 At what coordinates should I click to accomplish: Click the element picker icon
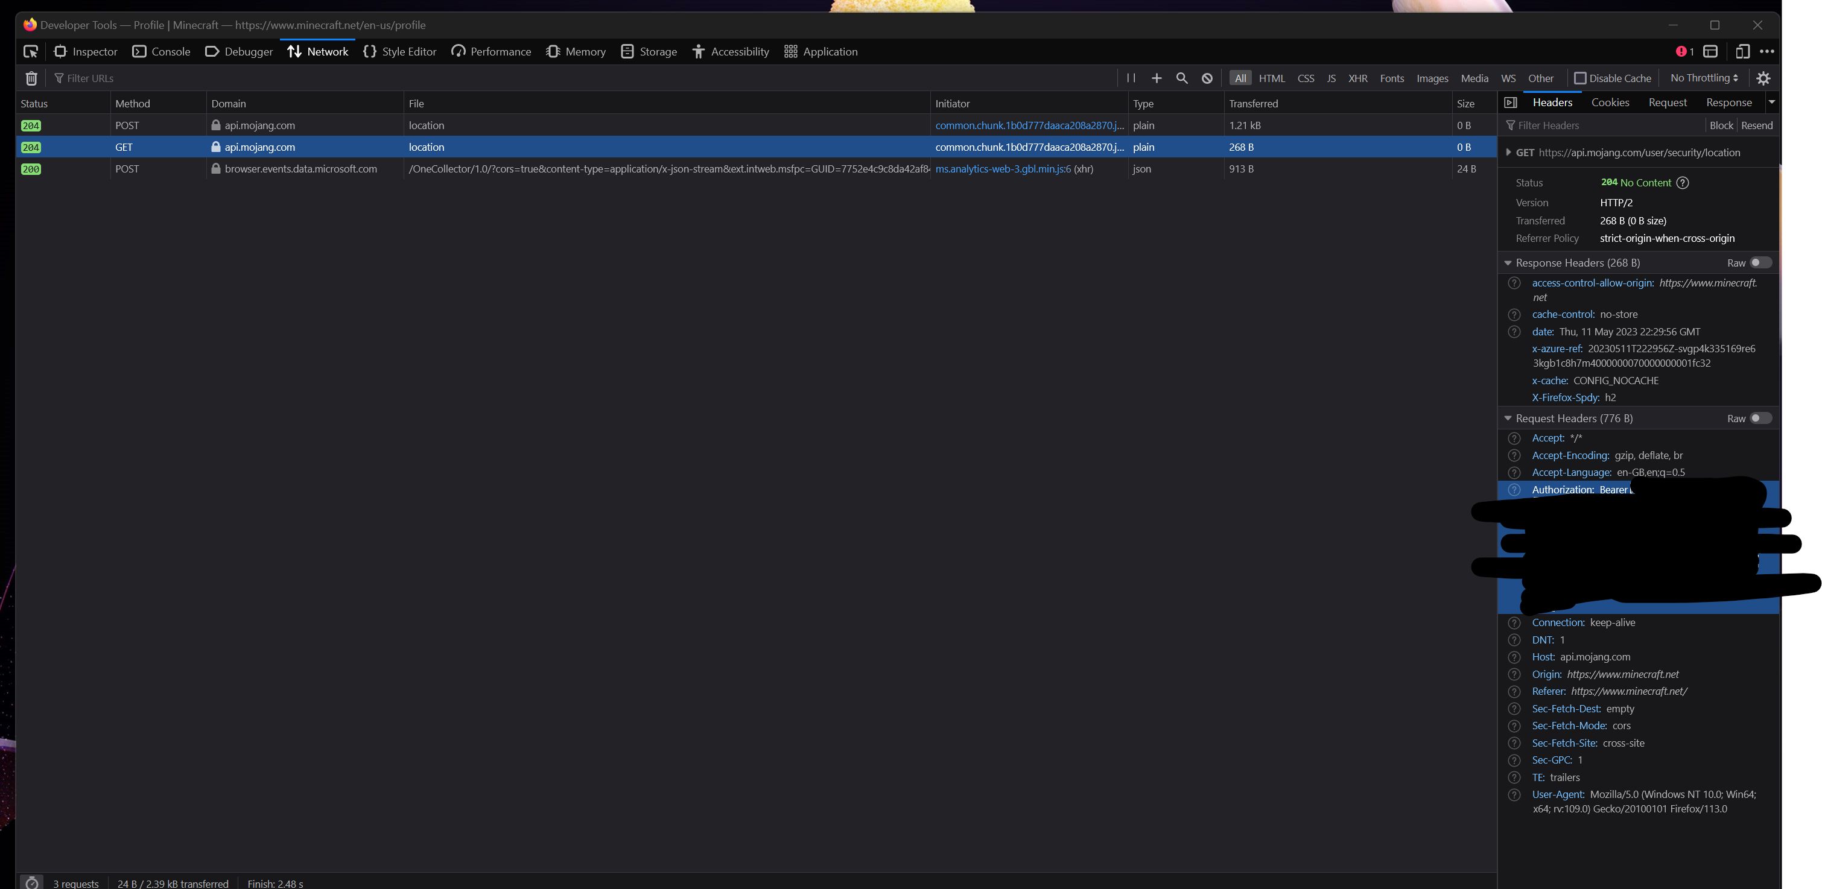point(30,52)
